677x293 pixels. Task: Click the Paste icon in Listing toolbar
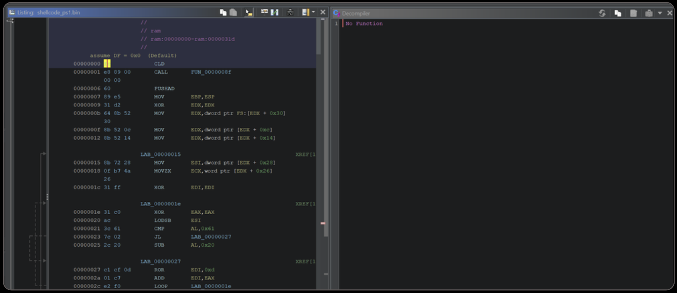233,13
